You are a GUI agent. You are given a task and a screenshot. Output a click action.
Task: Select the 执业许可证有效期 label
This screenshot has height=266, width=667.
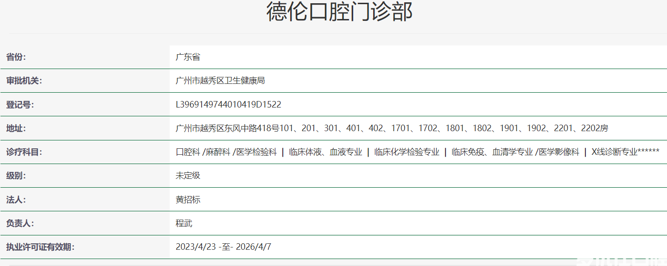pyautogui.click(x=40, y=247)
